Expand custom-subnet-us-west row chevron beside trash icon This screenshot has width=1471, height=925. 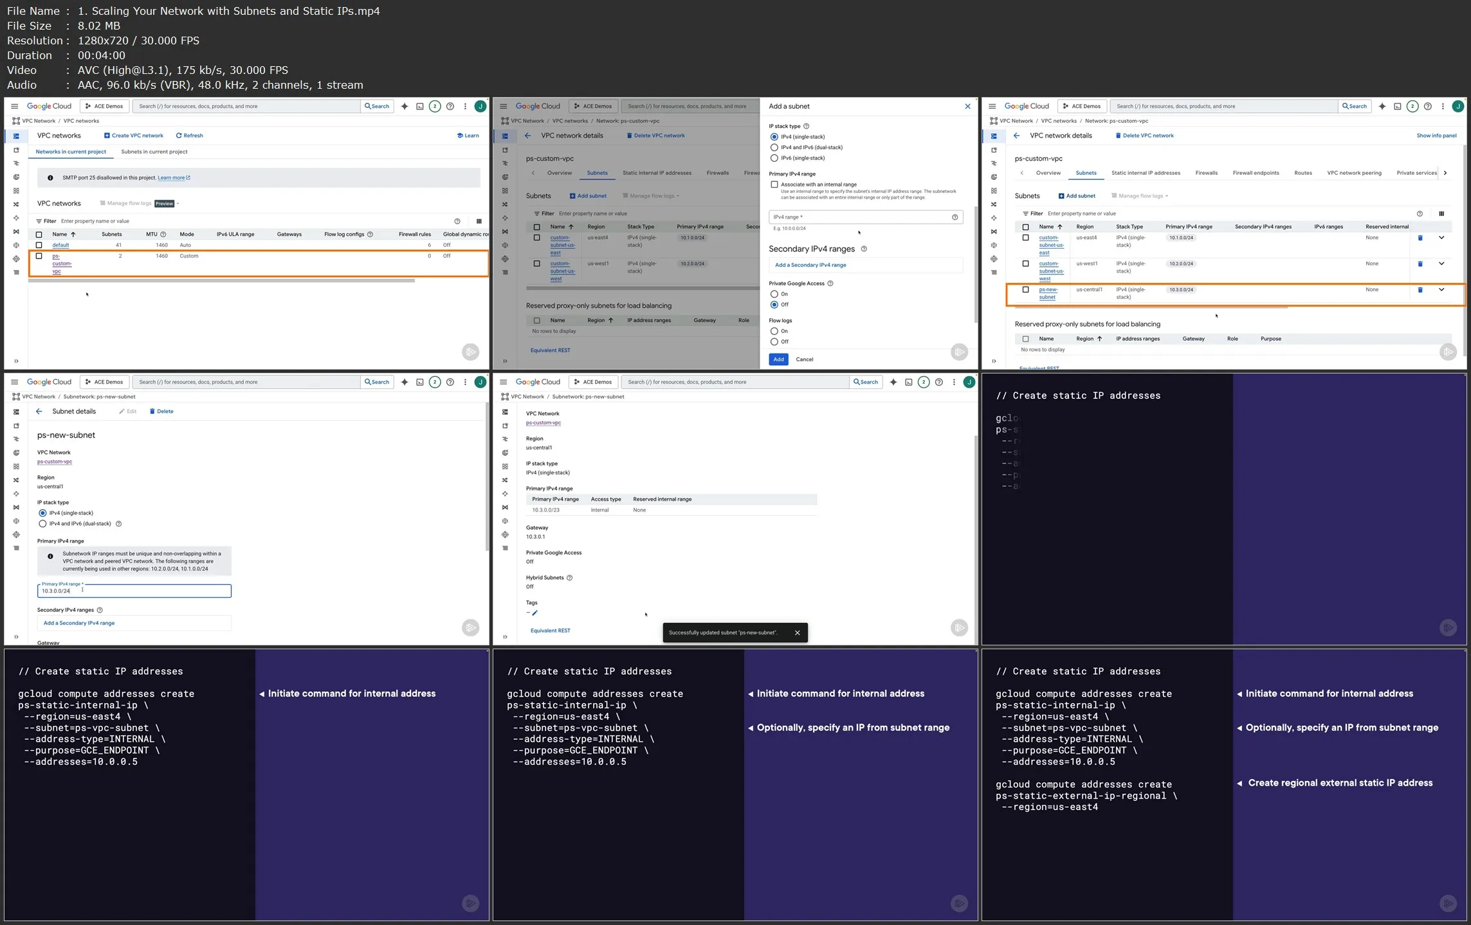point(1441,264)
